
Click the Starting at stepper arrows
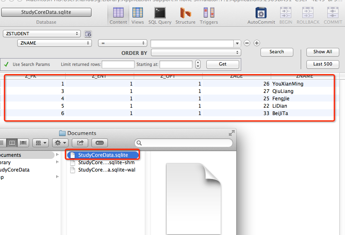[198, 64]
